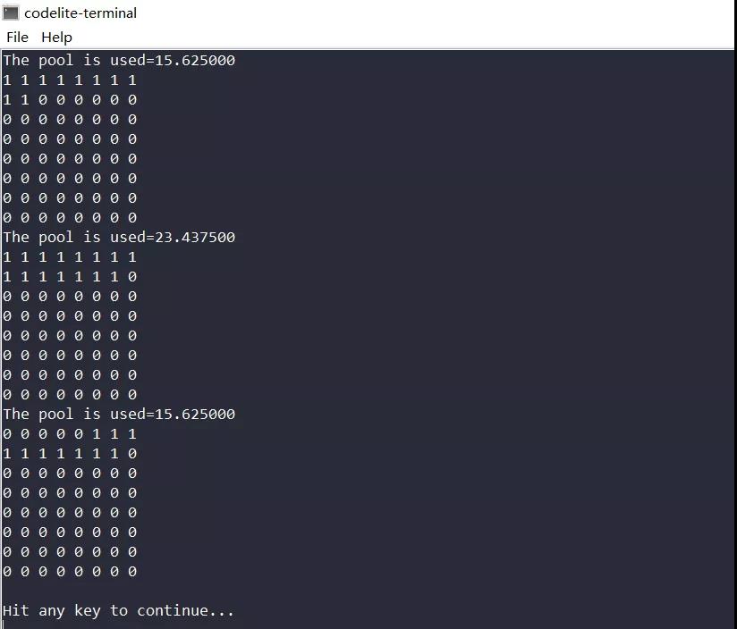Click the word 'key' in the prompt line
Screen dimensions: 737x629
(88, 611)
